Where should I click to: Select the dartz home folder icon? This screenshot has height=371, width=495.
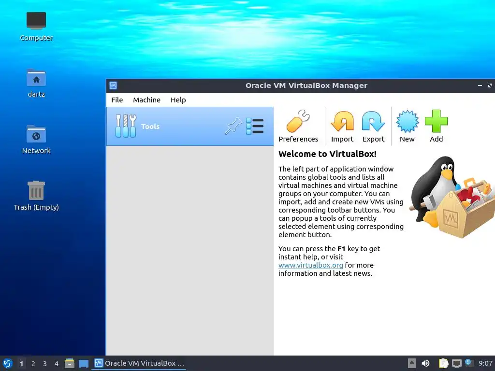click(36, 83)
